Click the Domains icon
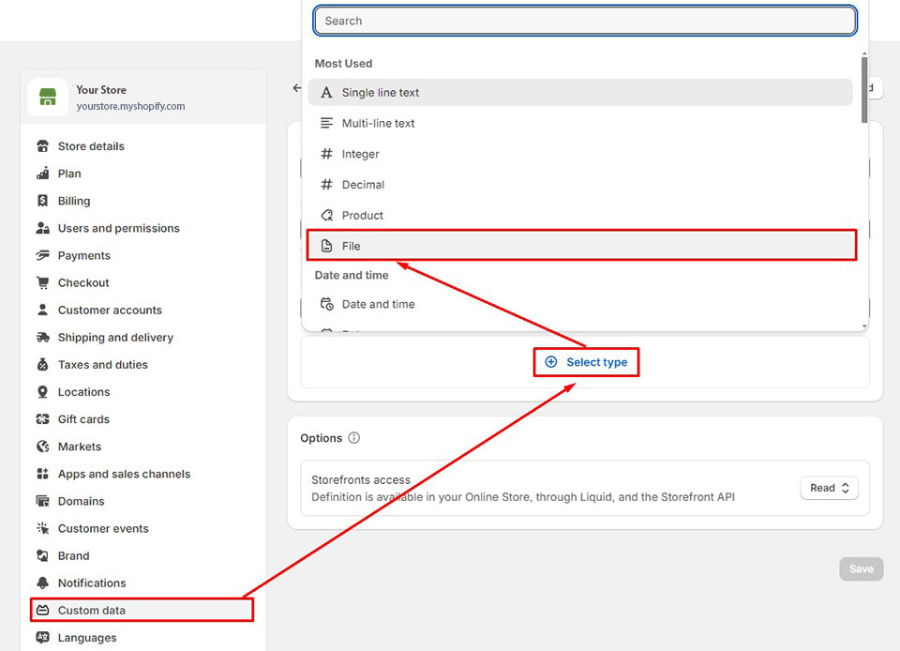The image size is (900, 651). click(42, 501)
